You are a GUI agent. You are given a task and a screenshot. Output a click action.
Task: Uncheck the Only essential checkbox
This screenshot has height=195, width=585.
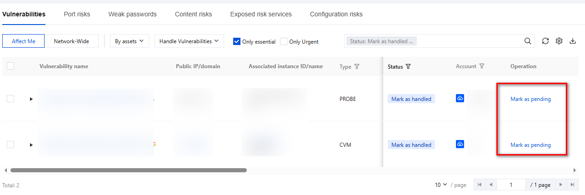237,41
